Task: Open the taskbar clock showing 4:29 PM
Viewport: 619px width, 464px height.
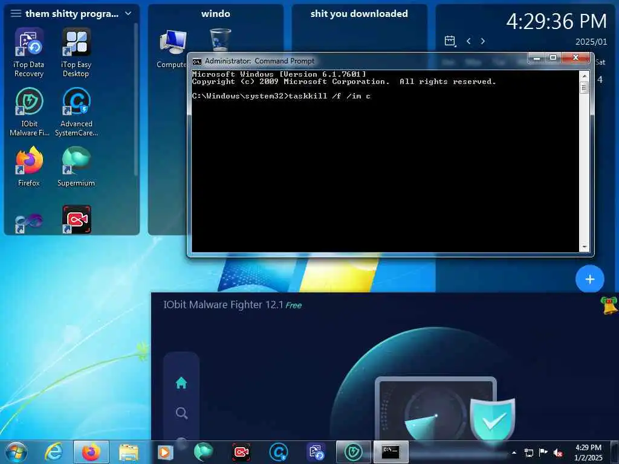Action: [588, 453]
